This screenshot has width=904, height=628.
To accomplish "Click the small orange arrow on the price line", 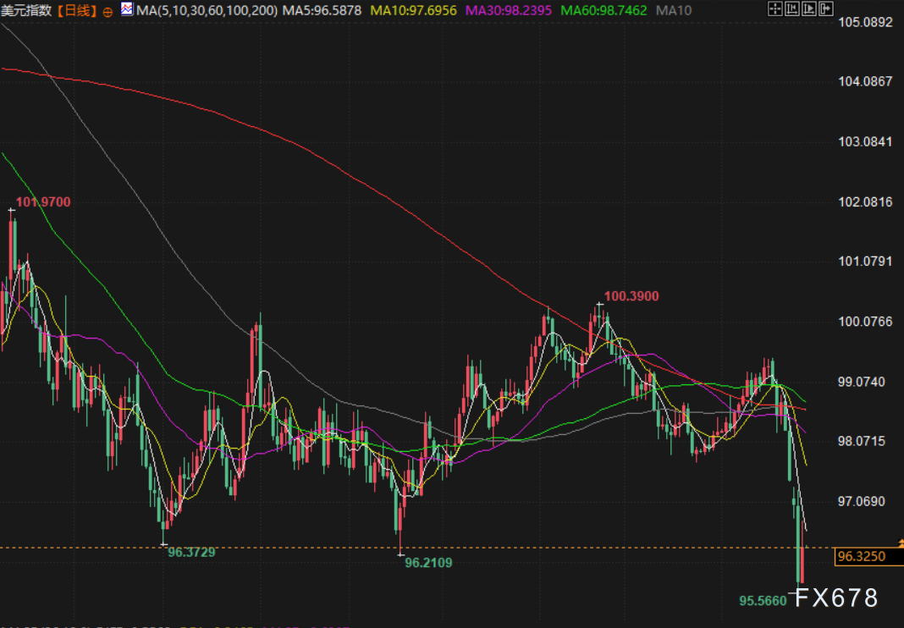I will point(901,543).
